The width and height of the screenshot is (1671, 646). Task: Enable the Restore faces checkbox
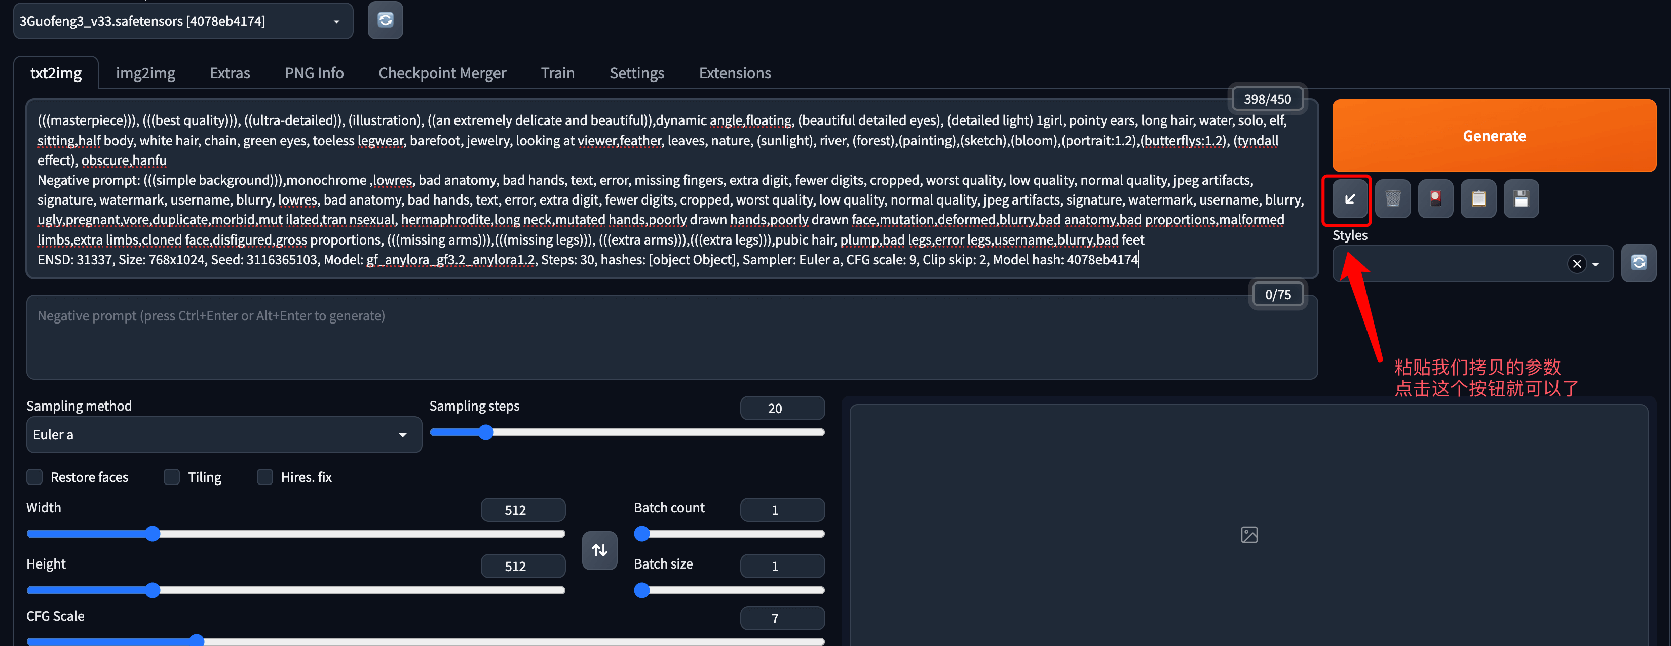pyautogui.click(x=34, y=477)
